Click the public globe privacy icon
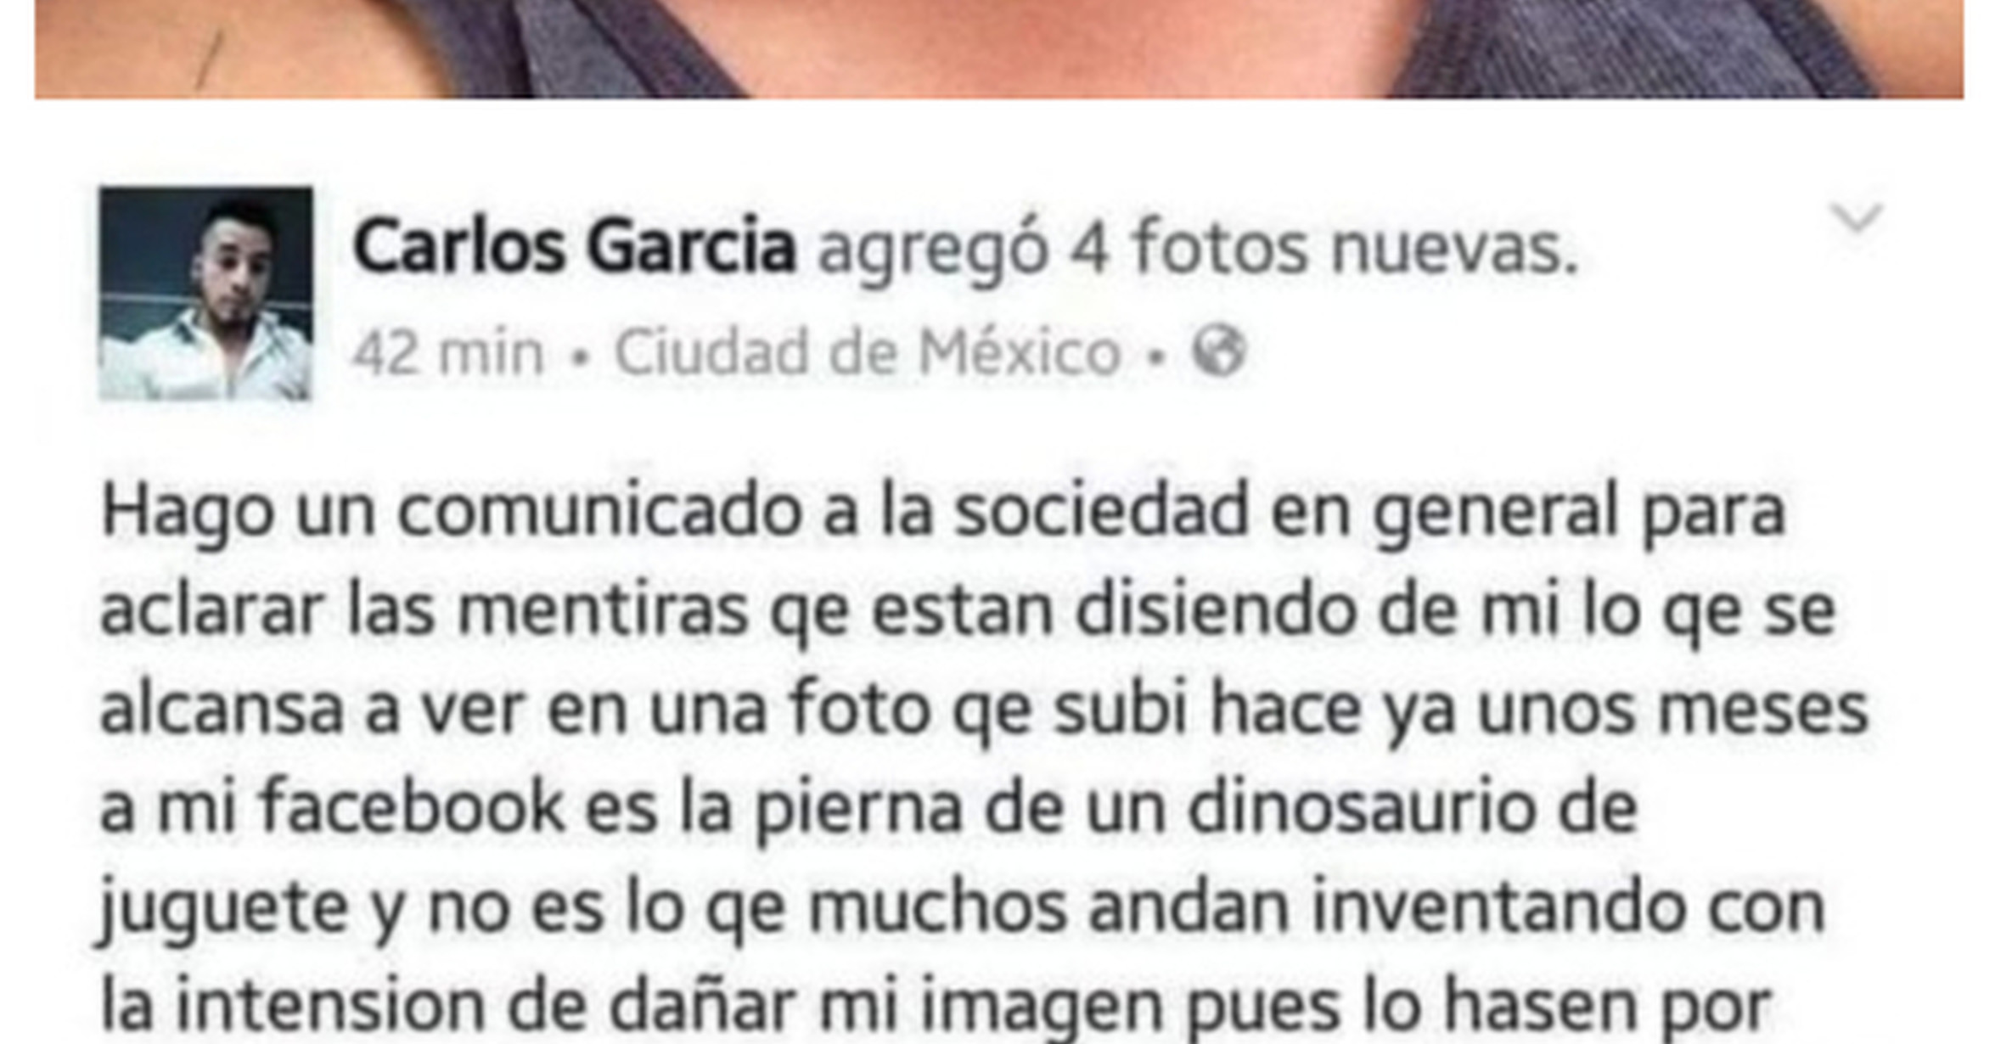1995x1044 pixels. (1219, 351)
